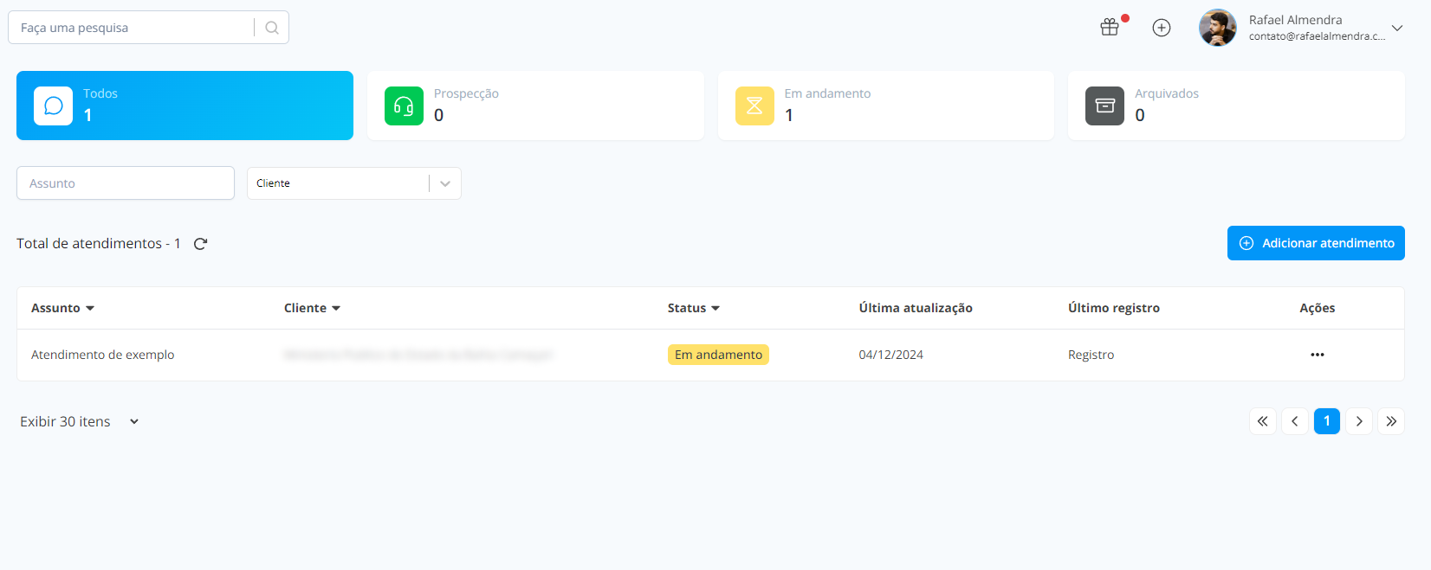
Task: Sort by the Status column
Action: [693, 308]
